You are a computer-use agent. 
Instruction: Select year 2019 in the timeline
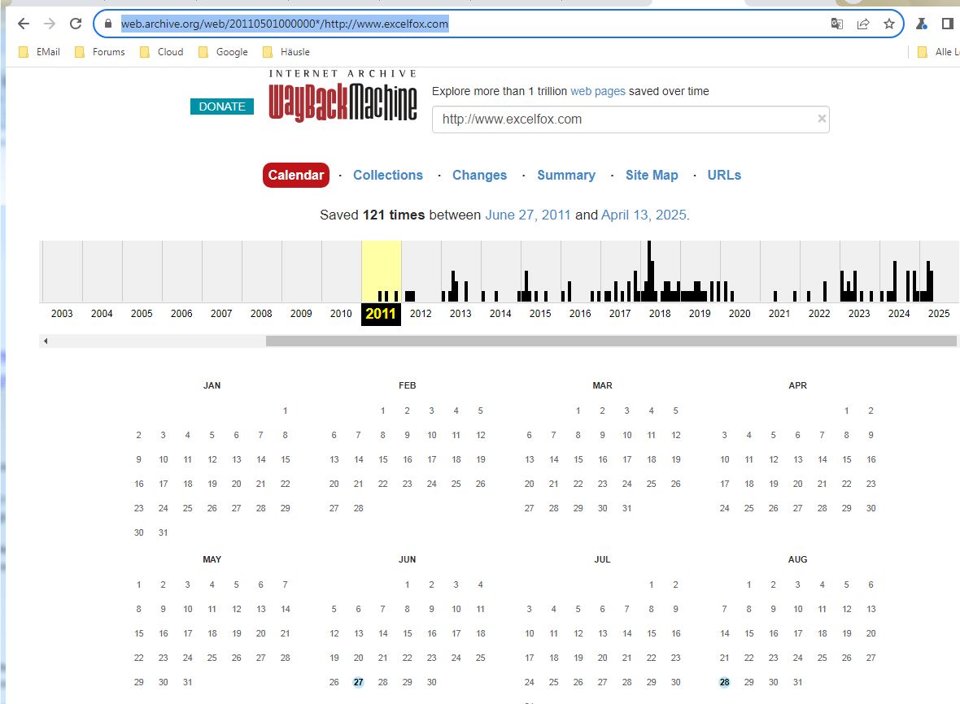tap(700, 313)
